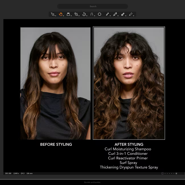The image size is (185, 185).
Task: Toggle the filled square icon in status bar
Action: [176, 173]
